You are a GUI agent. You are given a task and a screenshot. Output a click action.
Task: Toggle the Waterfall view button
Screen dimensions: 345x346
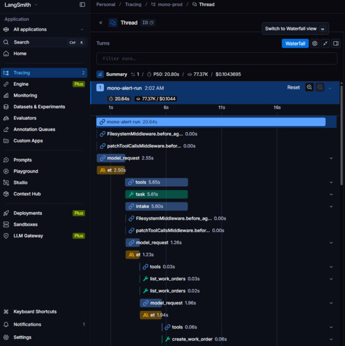[295, 43]
